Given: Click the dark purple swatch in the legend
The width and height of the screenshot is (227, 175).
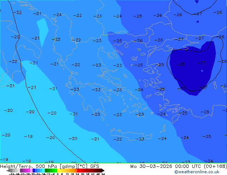Looking at the screenshot, I should tap(21, 170).
